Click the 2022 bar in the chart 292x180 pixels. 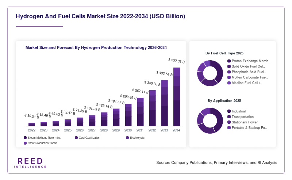coord(32,125)
